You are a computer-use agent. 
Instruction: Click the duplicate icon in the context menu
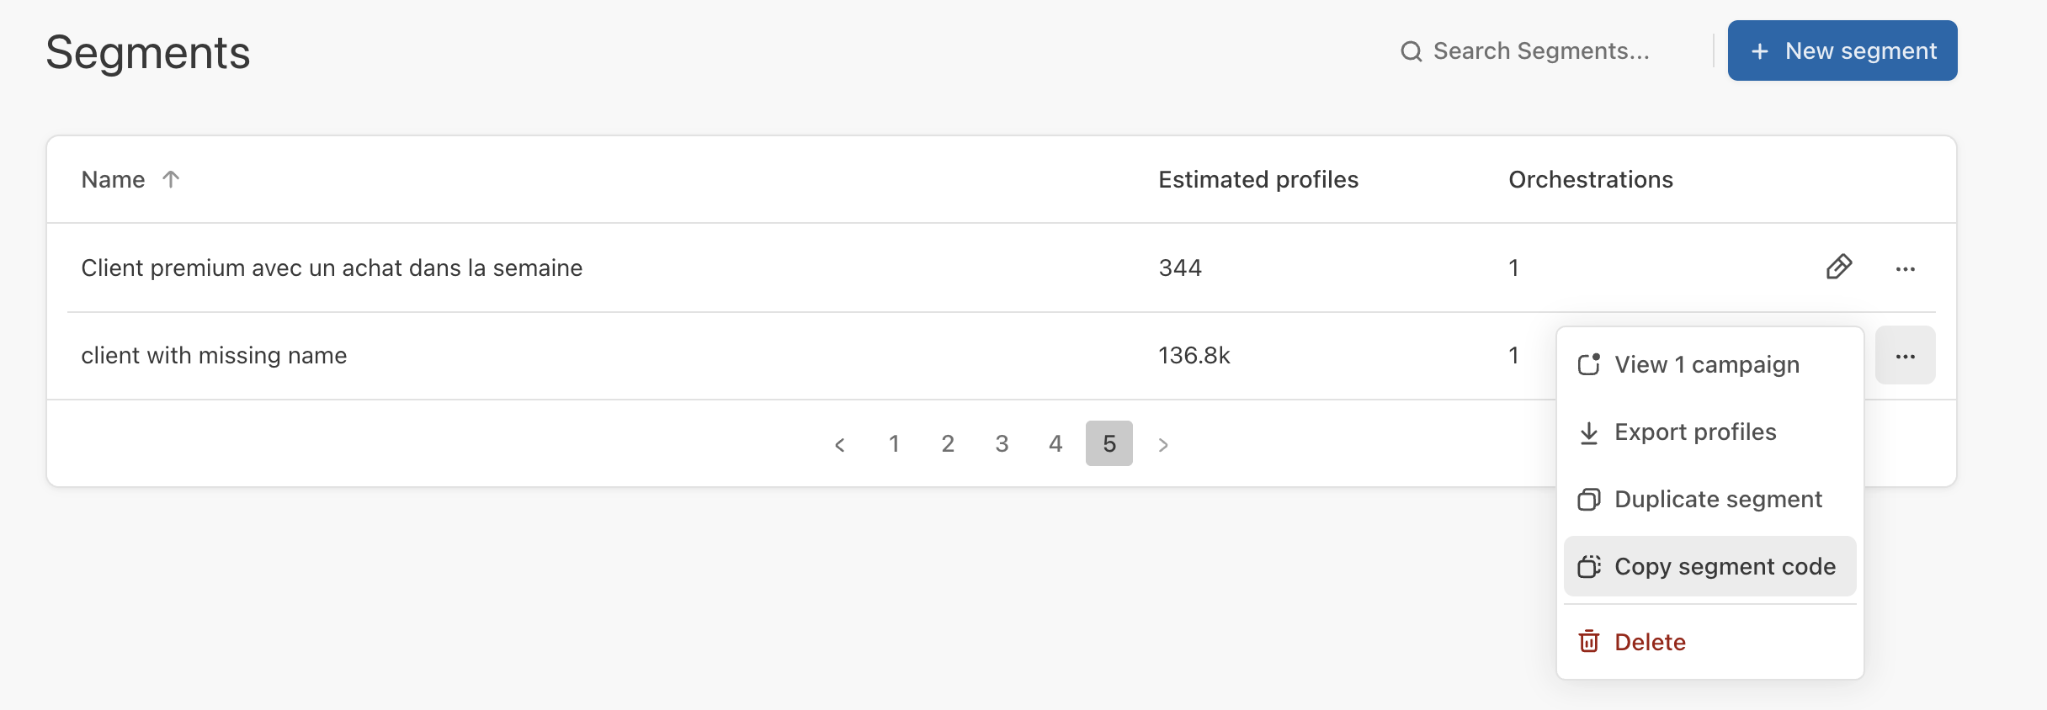(1588, 500)
